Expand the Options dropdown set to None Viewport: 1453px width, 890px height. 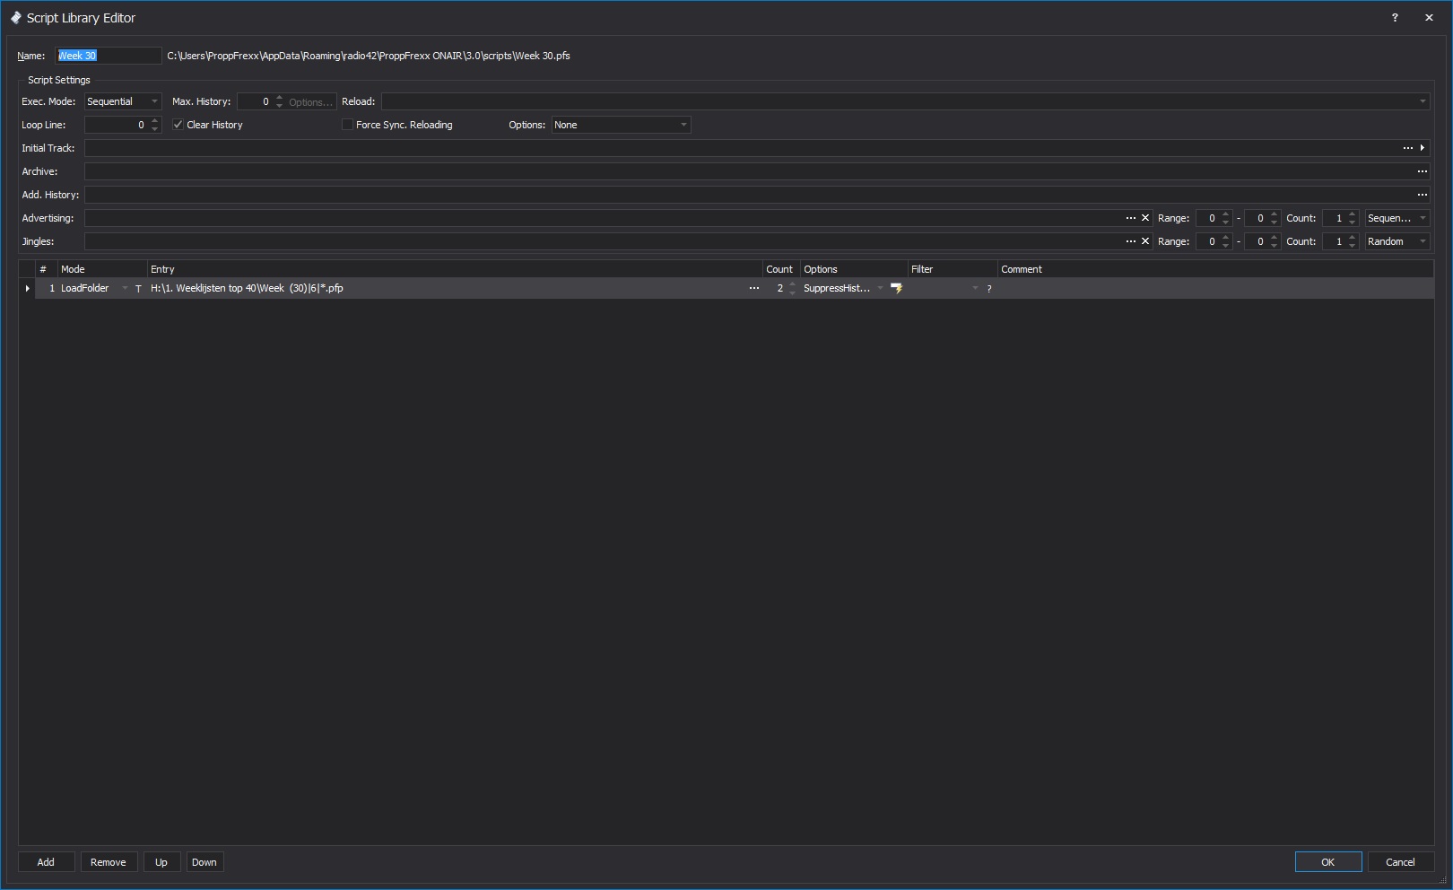tap(683, 125)
